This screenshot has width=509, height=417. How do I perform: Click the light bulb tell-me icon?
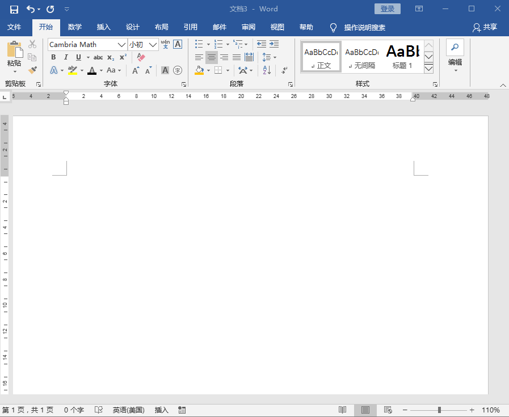(x=333, y=28)
